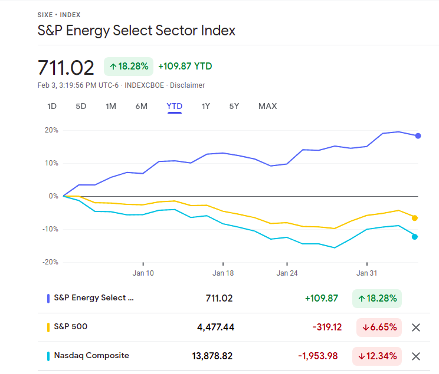Choose the 6M time range
This screenshot has height=374, width=439.
point(142,106)
